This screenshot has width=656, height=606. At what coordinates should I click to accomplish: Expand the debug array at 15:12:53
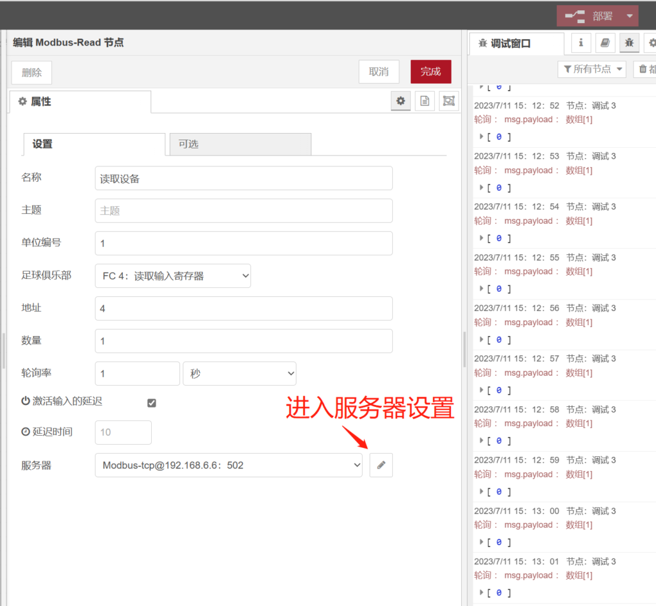[481, 187]
